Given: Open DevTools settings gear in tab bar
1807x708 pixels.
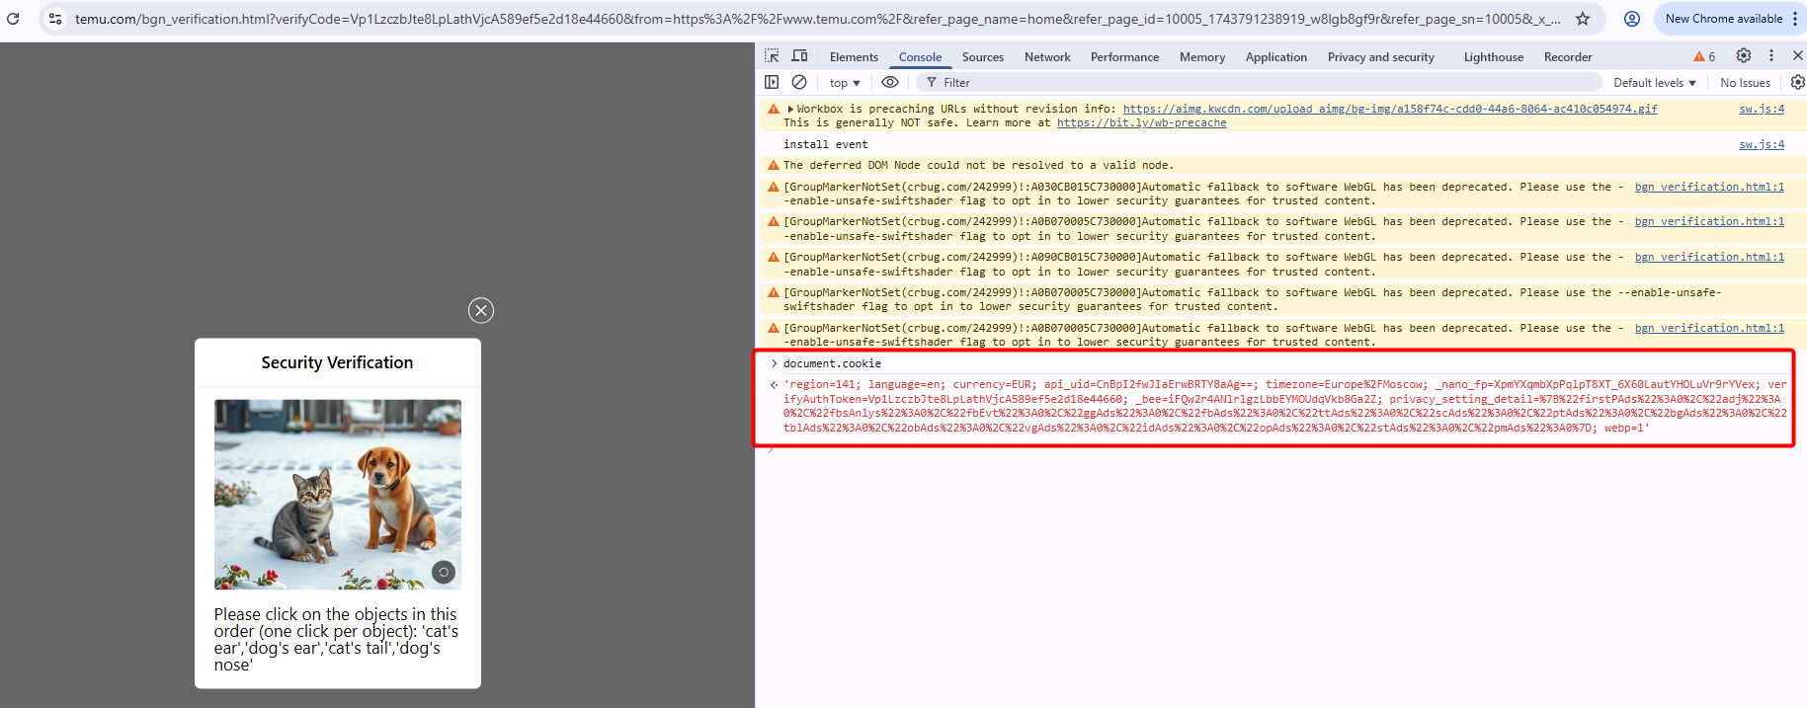Looking at the screenshot, I should pos(1744,56).
